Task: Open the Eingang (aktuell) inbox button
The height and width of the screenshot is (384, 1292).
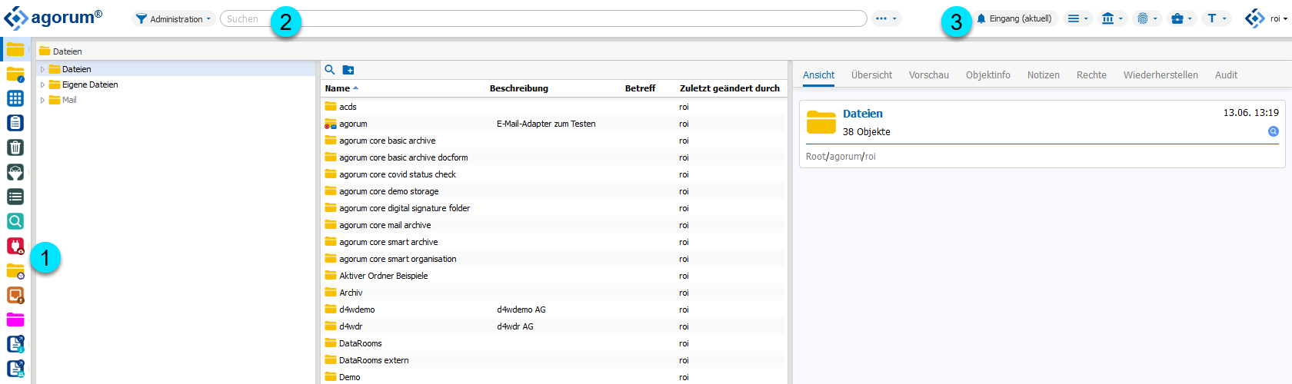Action: [x=1014, y=19]
